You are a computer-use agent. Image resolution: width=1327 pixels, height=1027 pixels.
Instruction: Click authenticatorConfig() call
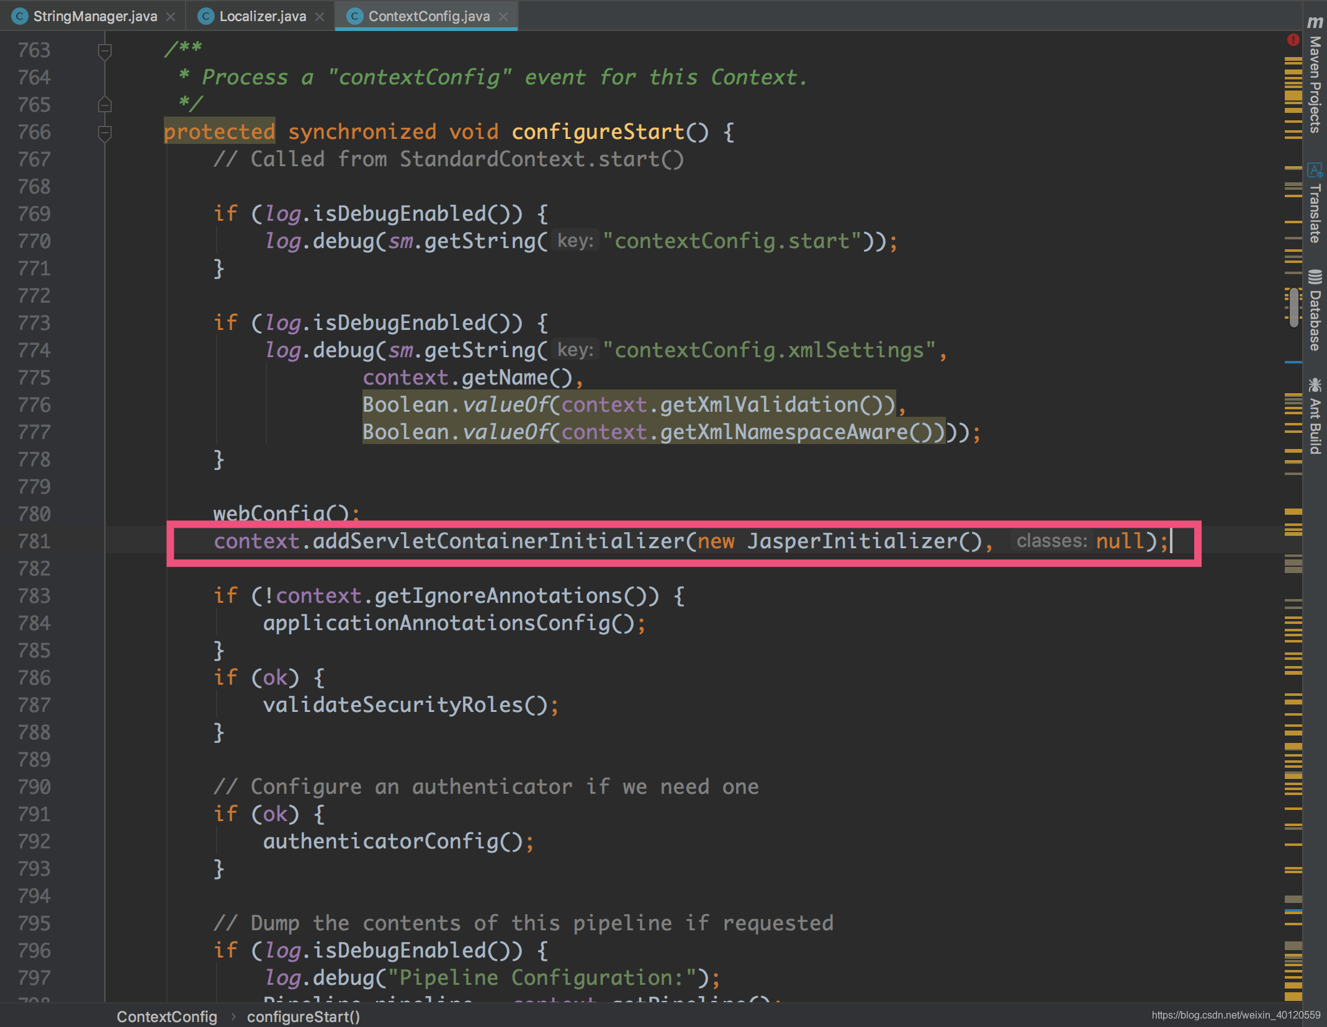pyautogui.click(x=393, y=841)
